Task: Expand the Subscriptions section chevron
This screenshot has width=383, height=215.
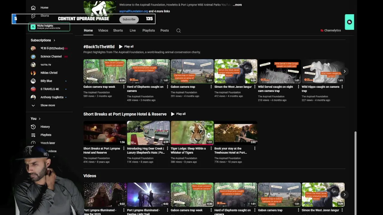Action: tap(54, 40)
